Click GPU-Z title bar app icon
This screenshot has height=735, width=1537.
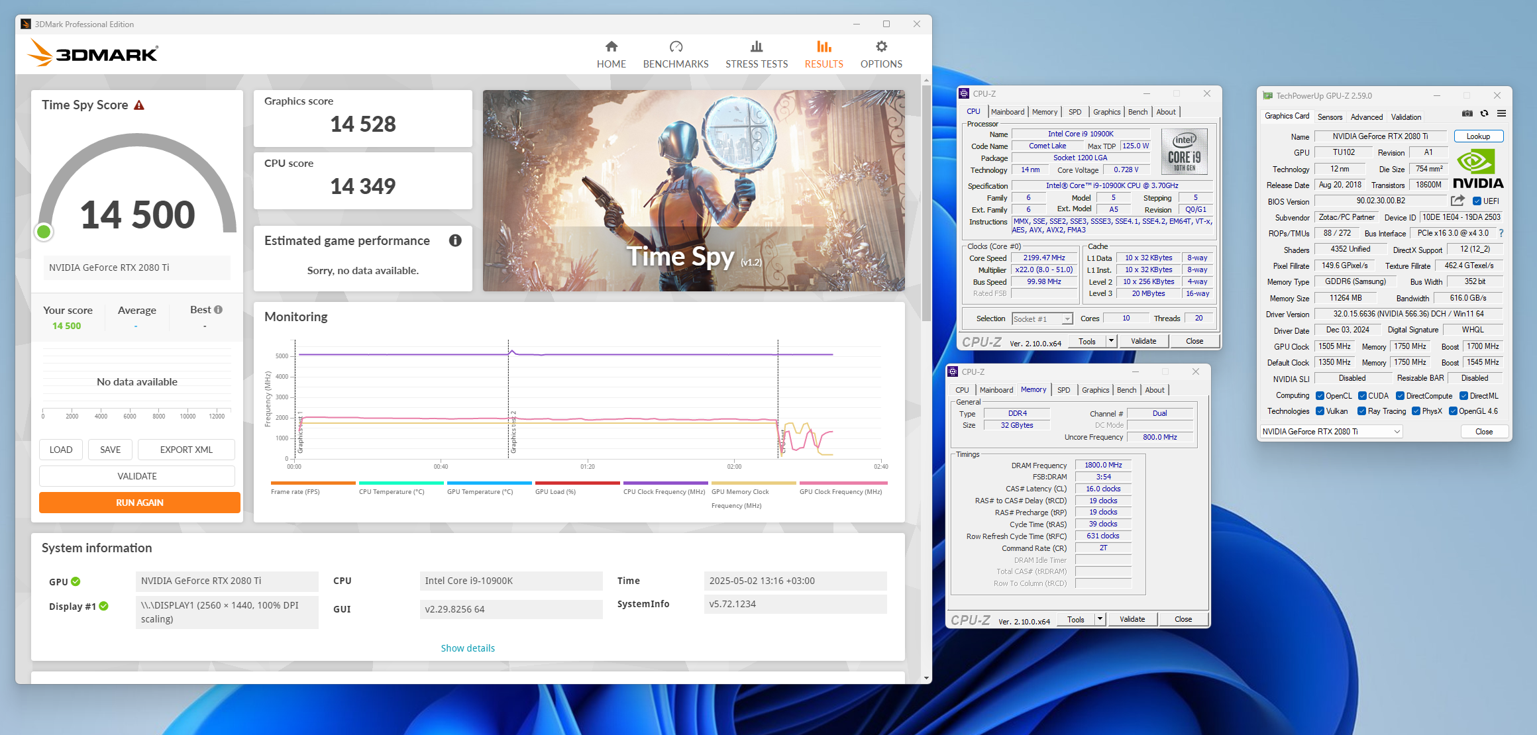point(1267,95)
